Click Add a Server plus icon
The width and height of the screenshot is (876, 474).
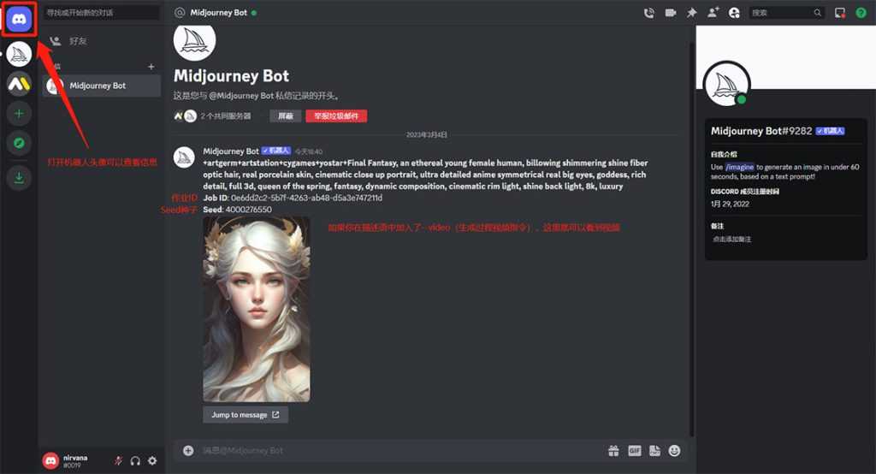coord(19,113)
